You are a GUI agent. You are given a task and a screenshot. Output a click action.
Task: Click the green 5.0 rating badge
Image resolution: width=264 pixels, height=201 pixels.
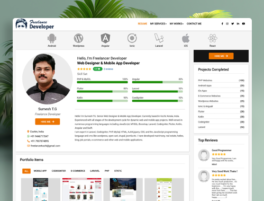(x=97, y=69)
